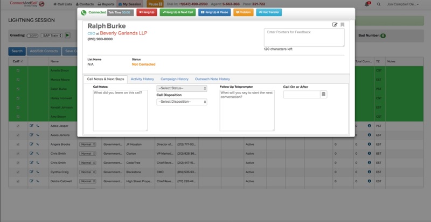431x222 pixels.
Task: Open the calendar picker for Call On or After
Action: 324,94
